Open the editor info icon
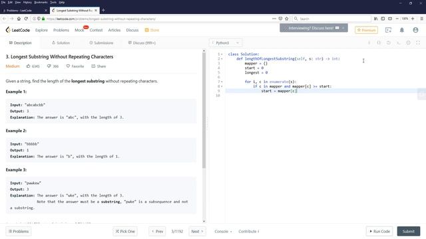The width and height of the screenshot is (426, 239). pyautogui.click(x=369, y=42)
